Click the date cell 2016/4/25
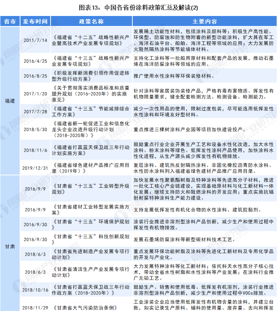The image size is (277, 311). (35, 61)
